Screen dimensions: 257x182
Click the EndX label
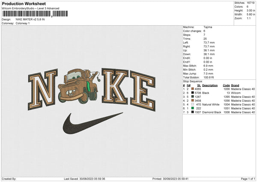(x=187, y=58)
